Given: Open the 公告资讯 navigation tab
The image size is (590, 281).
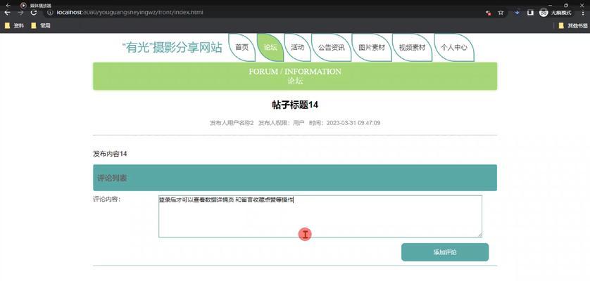Looking at the screenshot, I should tap(331, 48).
